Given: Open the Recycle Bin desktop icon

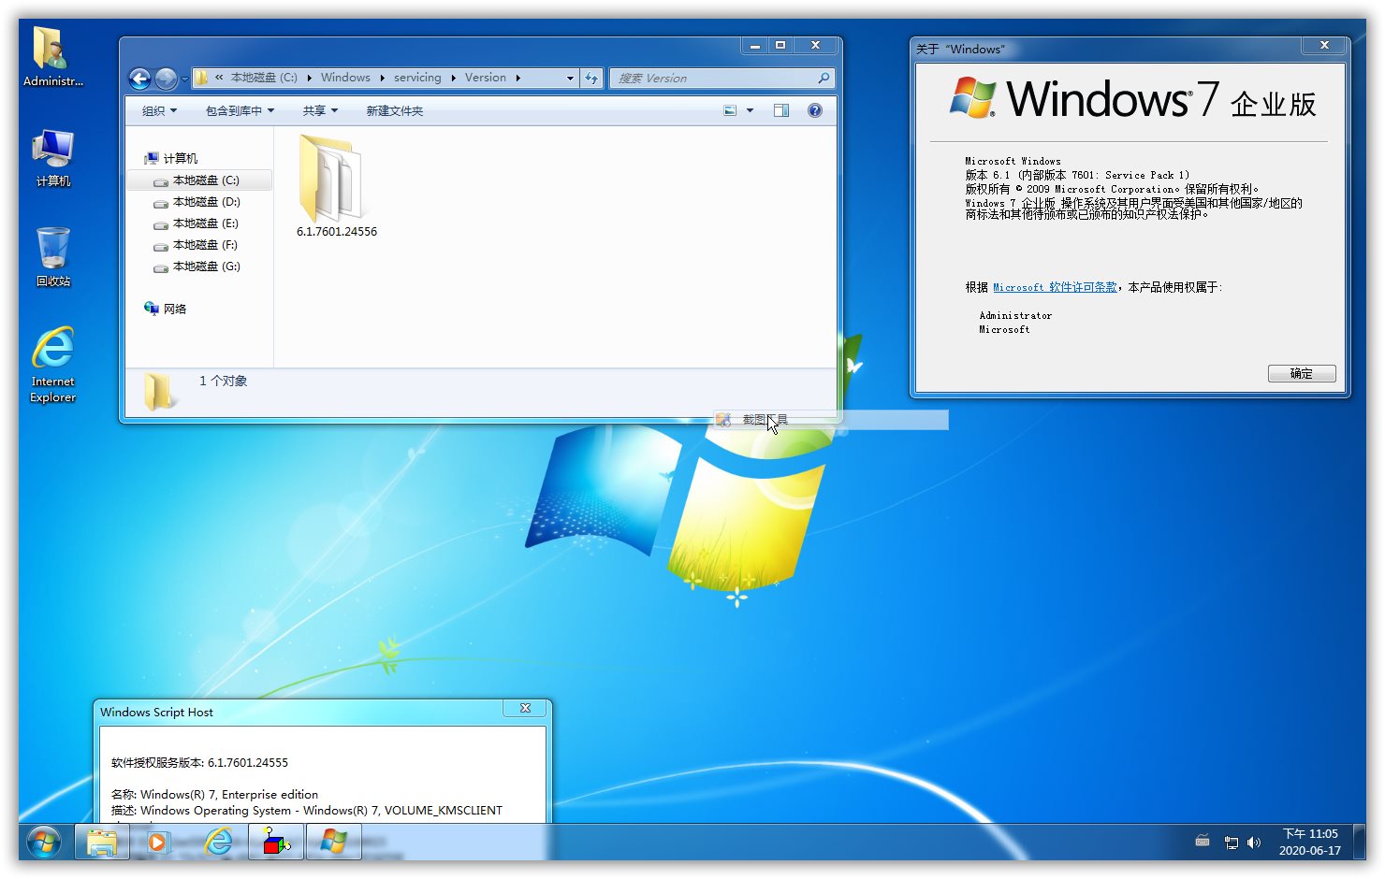Looking at the screenshot, I should (53, 255).
